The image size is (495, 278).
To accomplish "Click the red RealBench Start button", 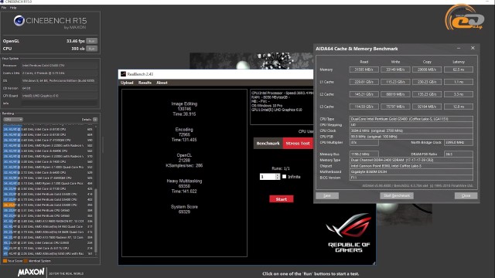I will click(x=282, y=199).
